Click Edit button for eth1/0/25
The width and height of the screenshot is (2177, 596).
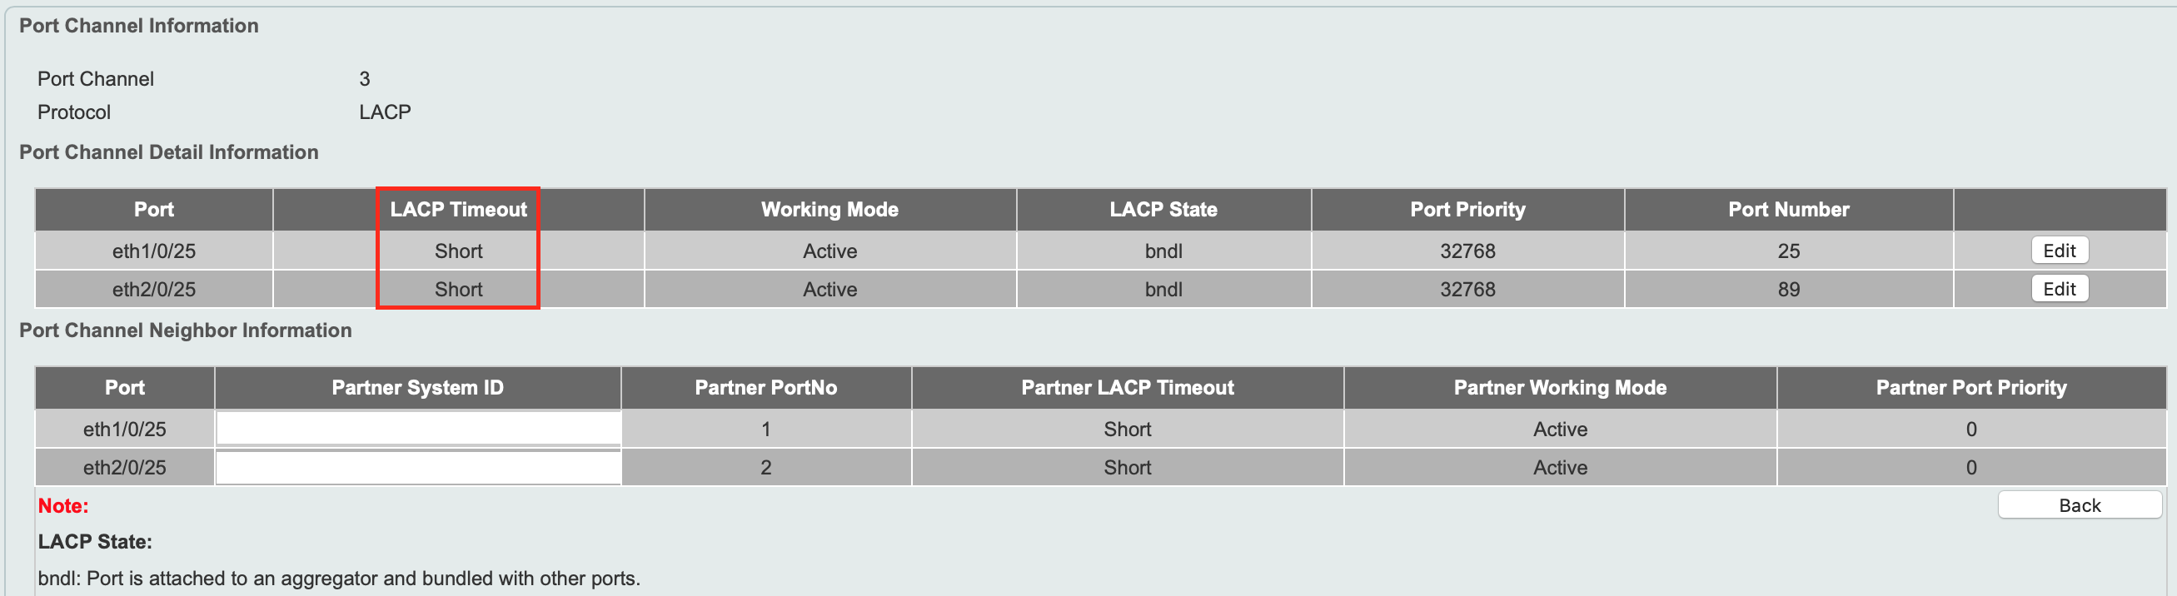2059,251
